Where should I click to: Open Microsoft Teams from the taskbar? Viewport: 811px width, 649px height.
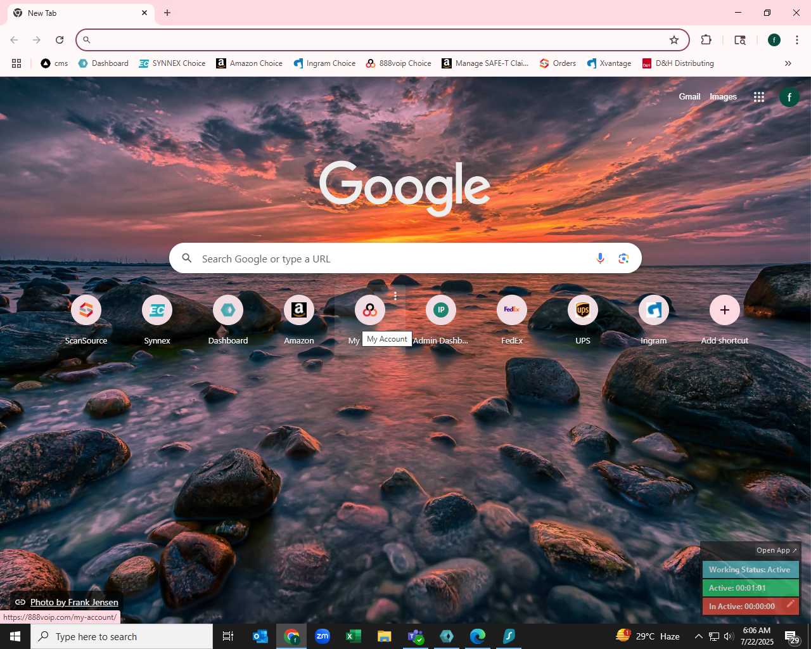[416, 636]
